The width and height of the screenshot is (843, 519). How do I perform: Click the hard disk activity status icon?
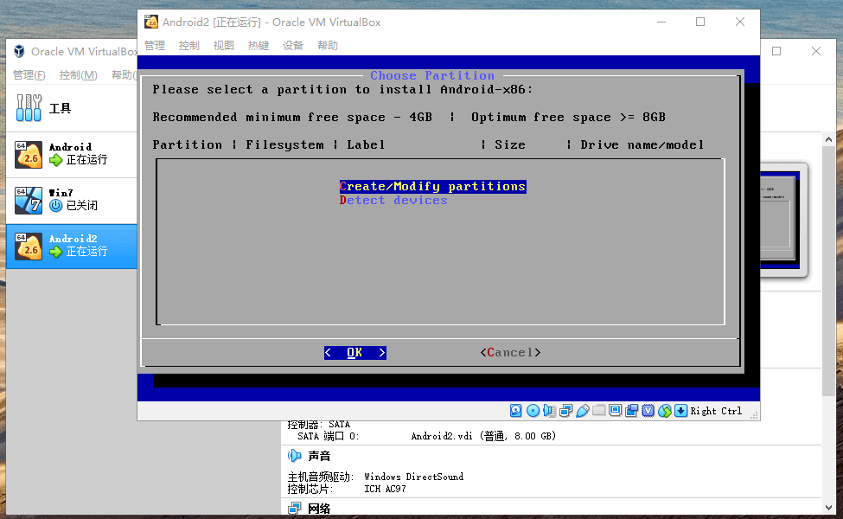click(516, 411)
